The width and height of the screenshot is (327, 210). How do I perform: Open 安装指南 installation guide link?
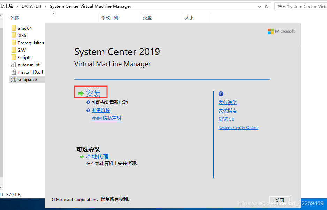pos(228,111)
